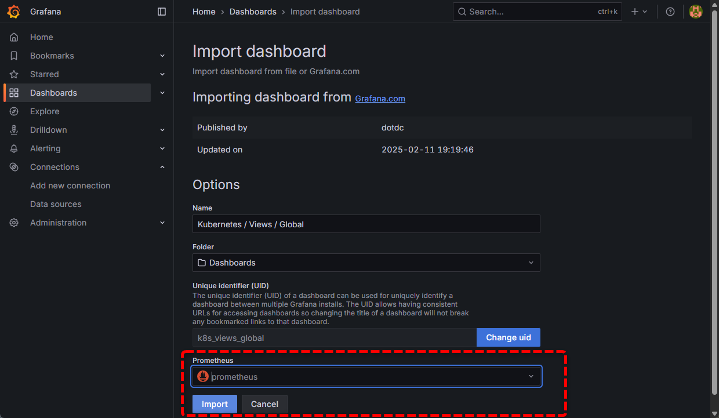
Task: Click the Starred star icon
Action: tap(14, 74)
